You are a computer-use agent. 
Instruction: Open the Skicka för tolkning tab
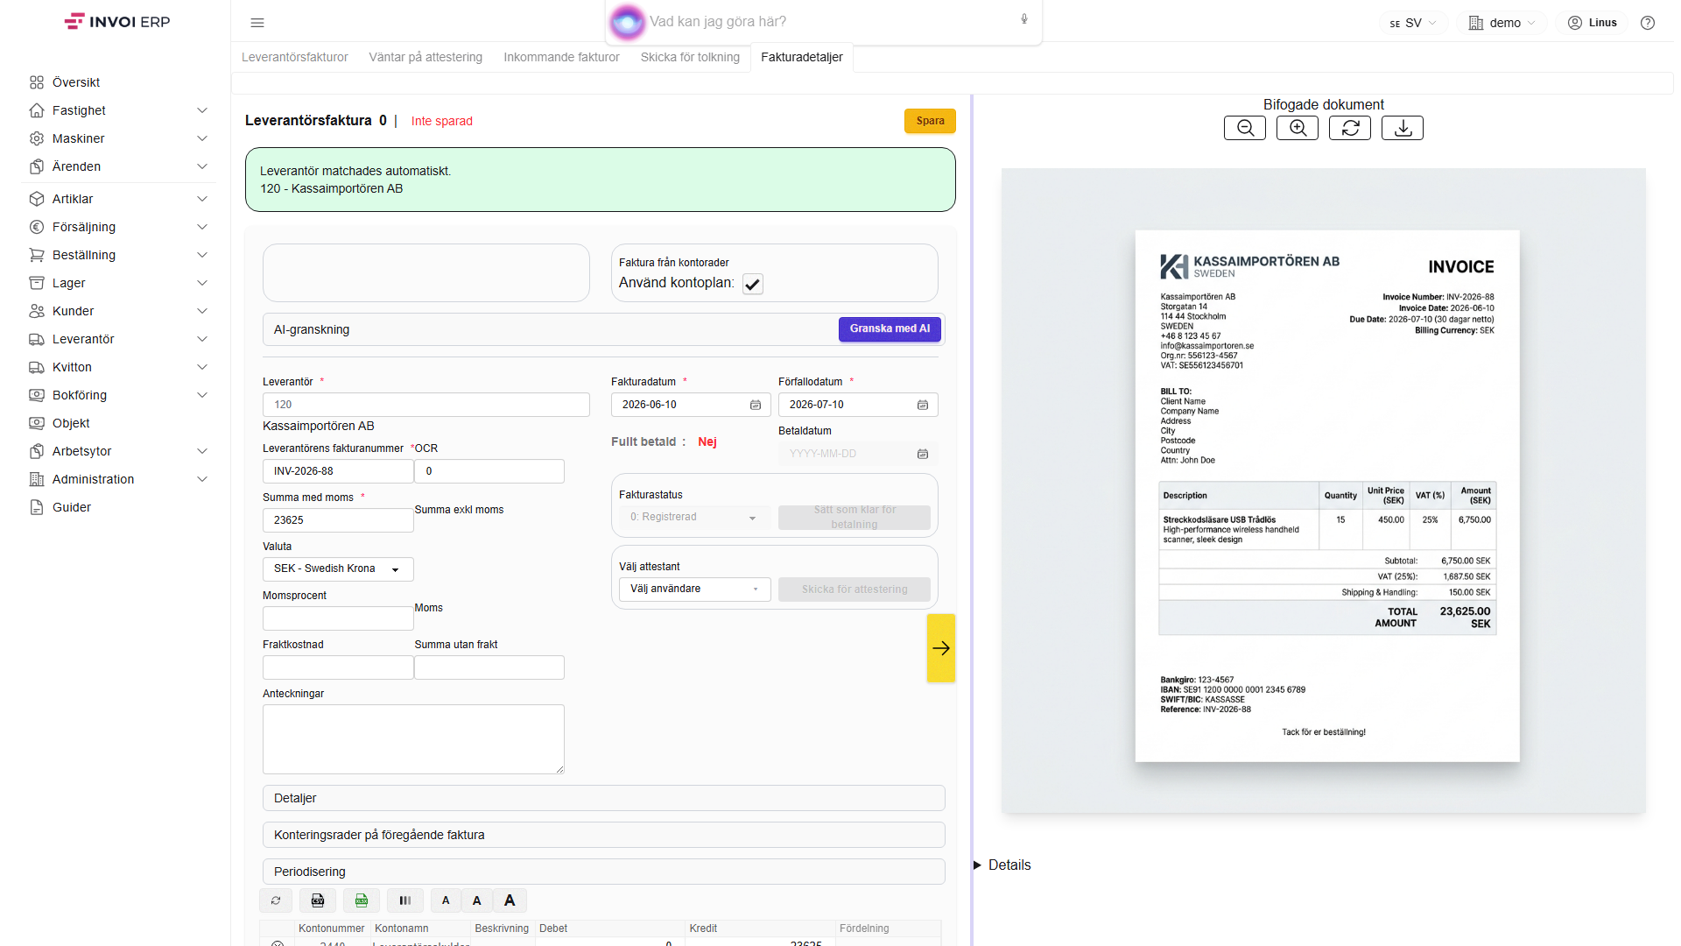[x=690, y=57]
